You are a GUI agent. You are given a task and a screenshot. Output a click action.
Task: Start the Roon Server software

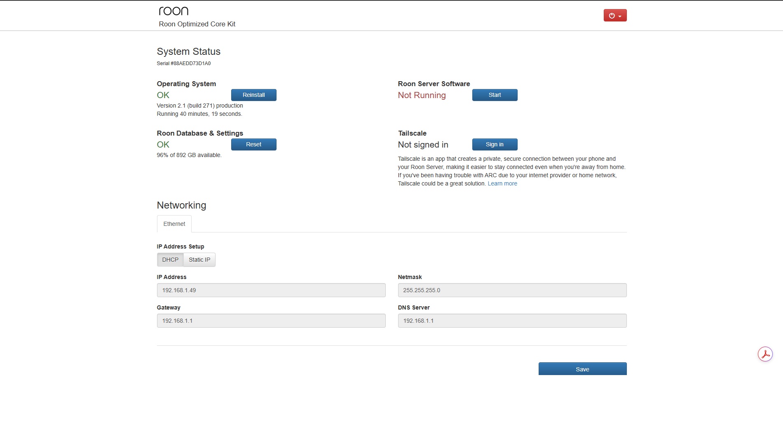click(495, 95)
